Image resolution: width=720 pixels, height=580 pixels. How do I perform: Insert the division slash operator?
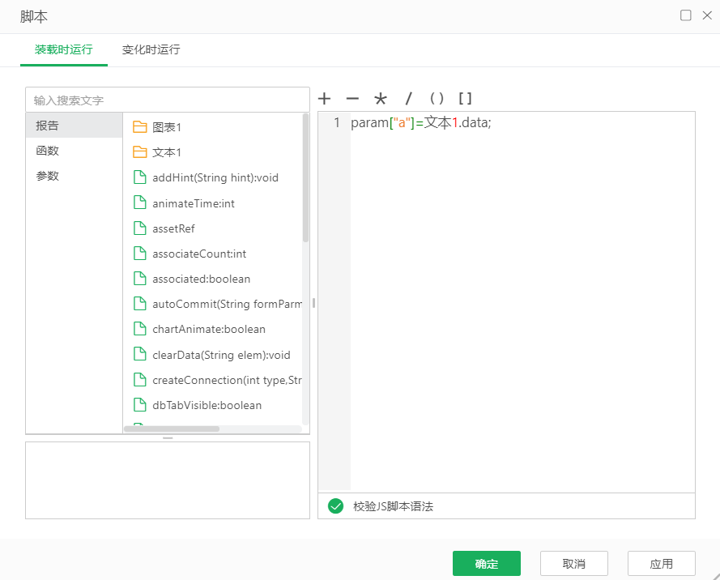[x=409, y=99]
